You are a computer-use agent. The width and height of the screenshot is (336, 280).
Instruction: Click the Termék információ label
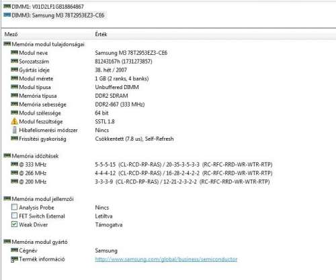(x=42, y=259)
